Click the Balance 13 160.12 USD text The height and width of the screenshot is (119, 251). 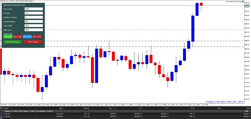(x=14, y=111)
